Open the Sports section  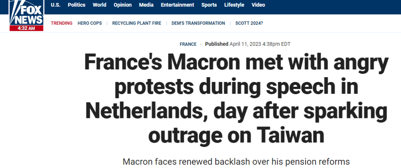click(209, 5)
